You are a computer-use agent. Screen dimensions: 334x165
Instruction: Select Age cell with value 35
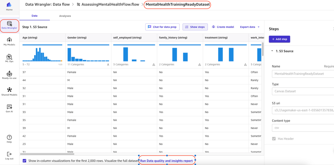(x=42, y=120)
